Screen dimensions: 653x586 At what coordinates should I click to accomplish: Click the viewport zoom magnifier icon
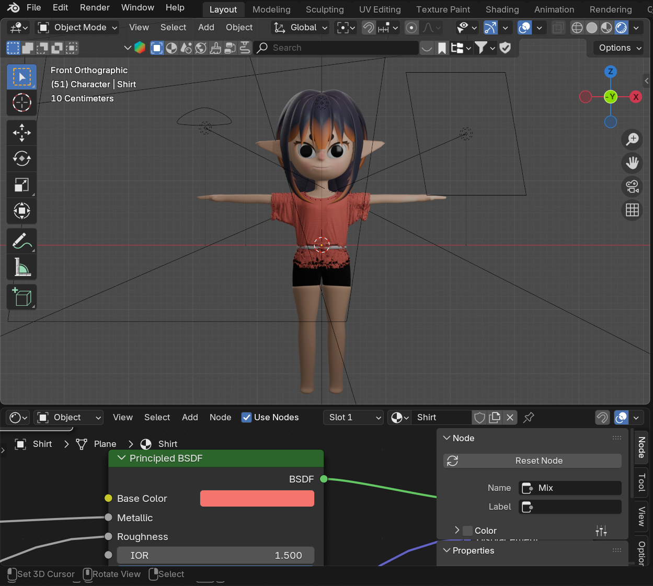coord(632,139)
